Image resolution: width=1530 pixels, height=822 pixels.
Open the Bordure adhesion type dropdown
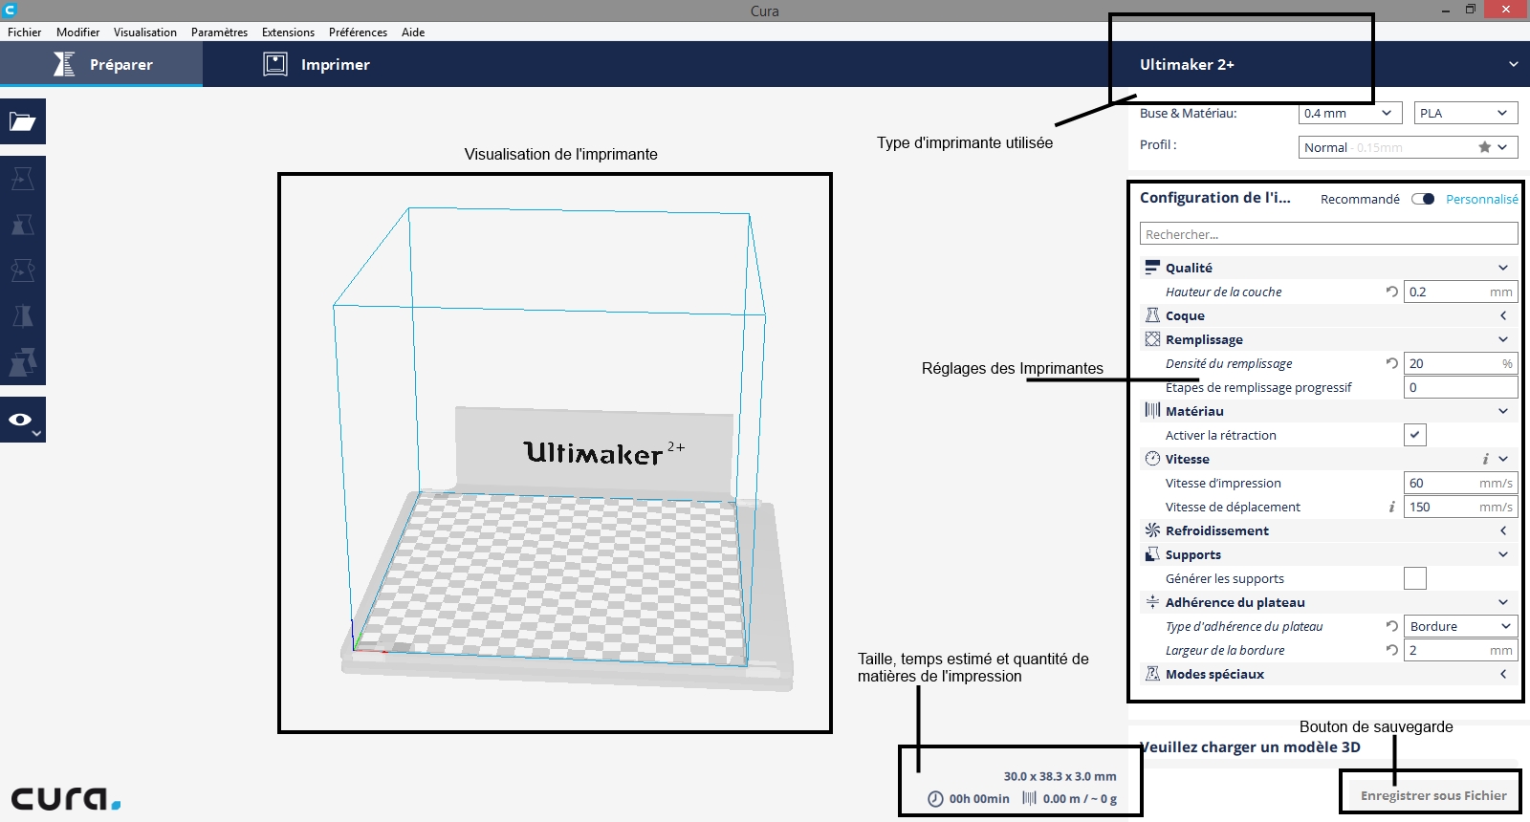(1460, 626)
